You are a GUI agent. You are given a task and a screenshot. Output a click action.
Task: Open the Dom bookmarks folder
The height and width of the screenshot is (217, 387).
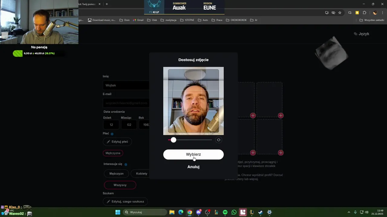coord(125,20)
